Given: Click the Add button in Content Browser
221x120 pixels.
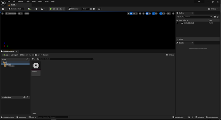Looking at the screenshot, I should coord(6,55).
